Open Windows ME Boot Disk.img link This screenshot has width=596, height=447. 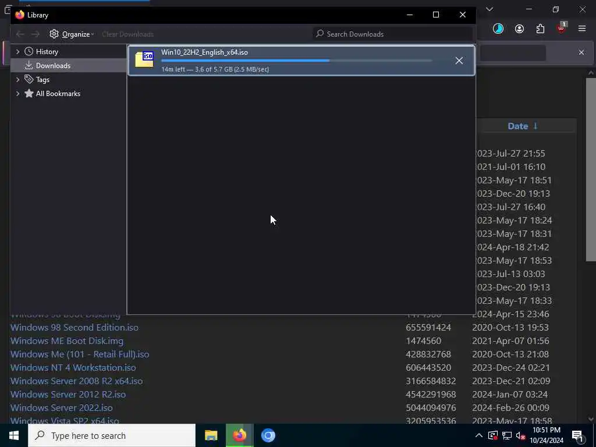[67, 341]
